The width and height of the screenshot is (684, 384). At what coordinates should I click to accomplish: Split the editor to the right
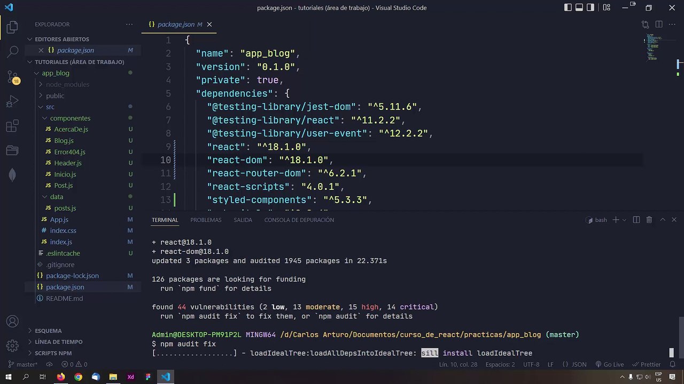coord(659,25)
